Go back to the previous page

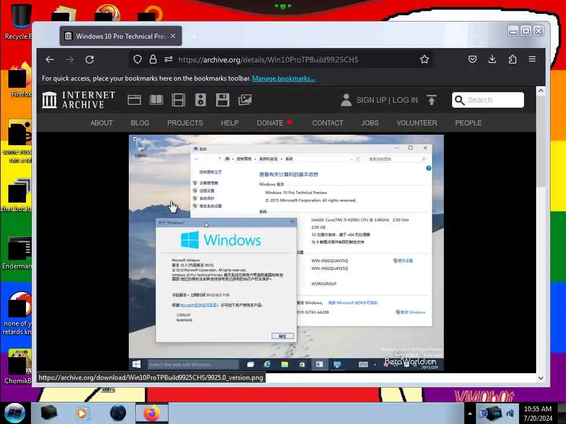50,60
